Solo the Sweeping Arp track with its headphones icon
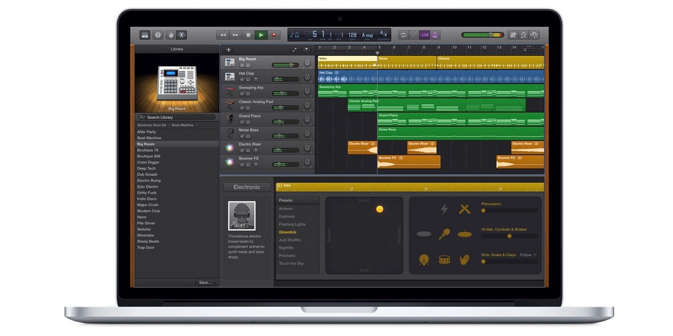 tap(248, 93)
